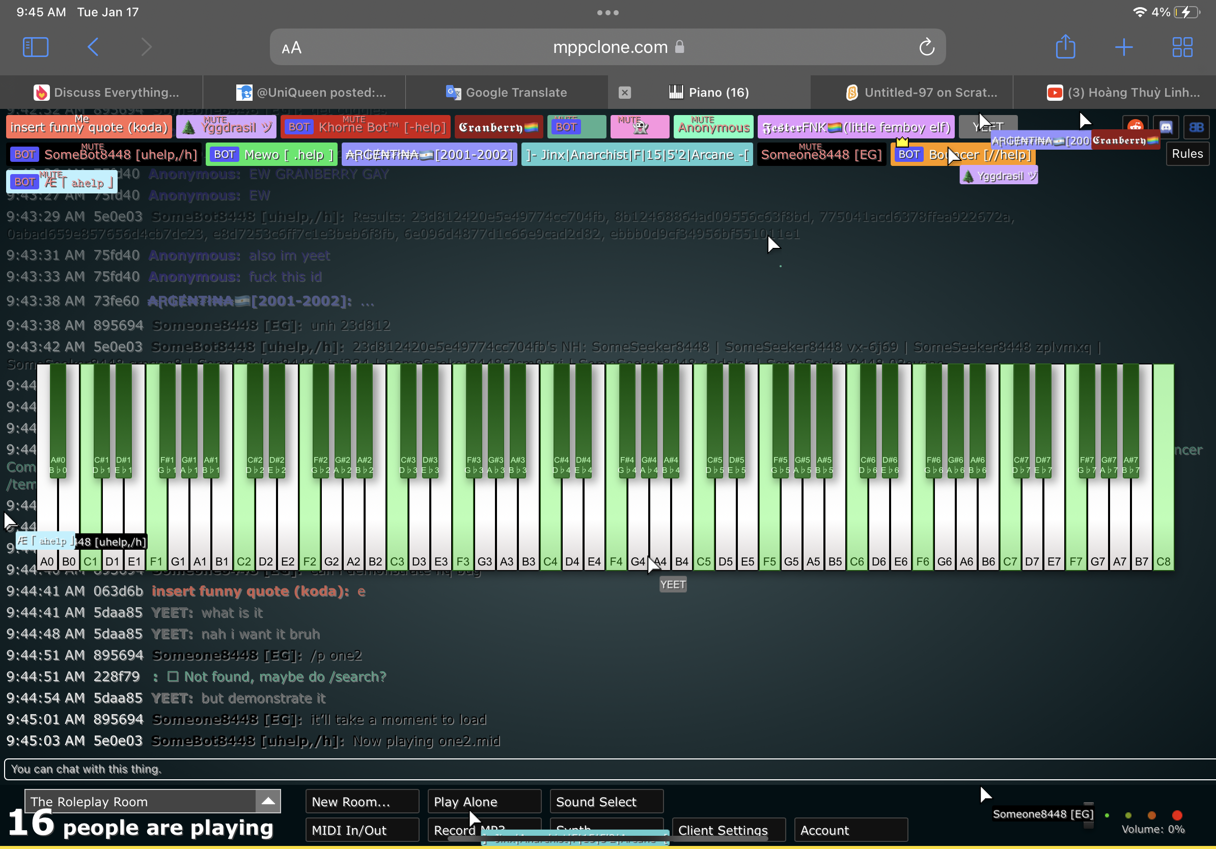1216x849 pixels.
Task: Select the SomeBot8448 [uhelp,/h] user tag
Action: point(104,154)
